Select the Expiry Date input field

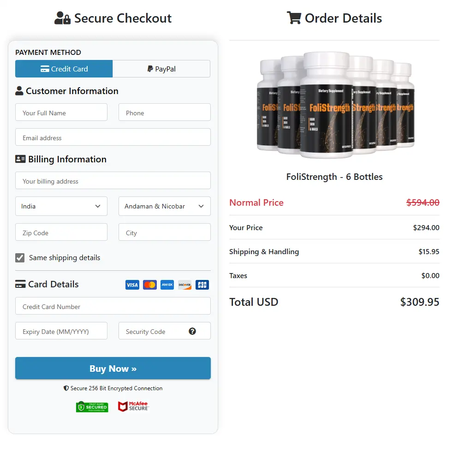tap(61, 331)
